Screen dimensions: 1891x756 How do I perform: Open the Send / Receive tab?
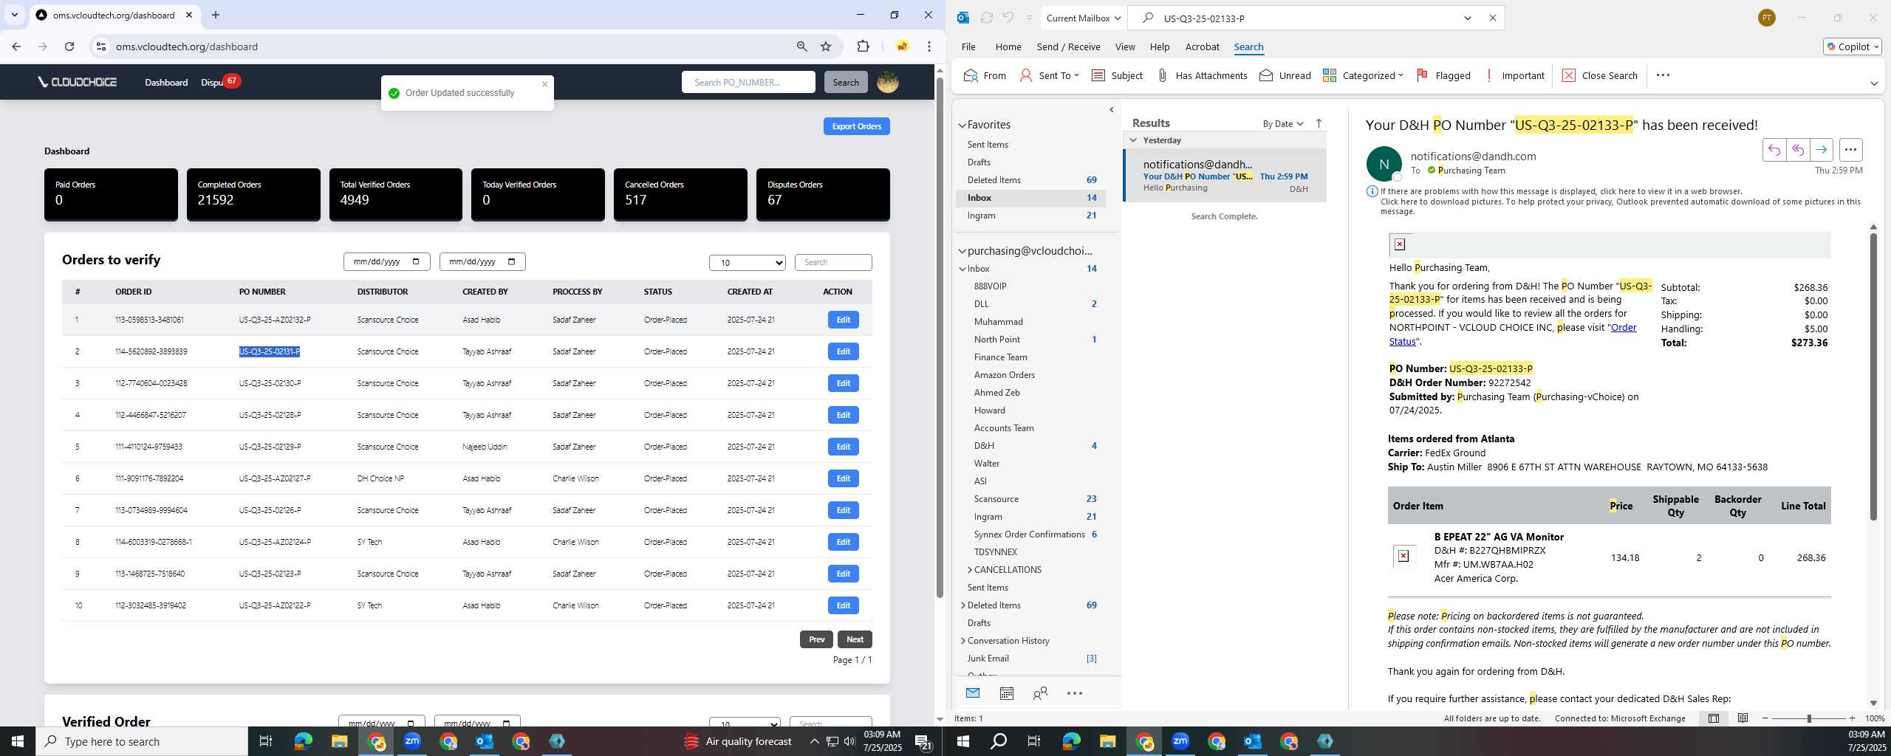[1068, 47]
